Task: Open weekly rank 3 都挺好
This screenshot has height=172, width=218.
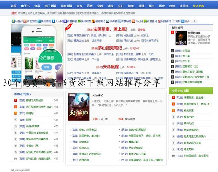Action: 30,113
